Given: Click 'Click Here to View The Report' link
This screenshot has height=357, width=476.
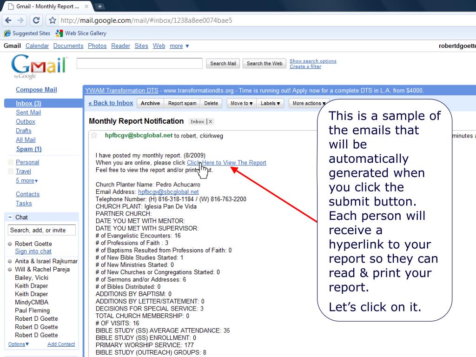Looking at the screenshot, I should [x=226, y=162].
